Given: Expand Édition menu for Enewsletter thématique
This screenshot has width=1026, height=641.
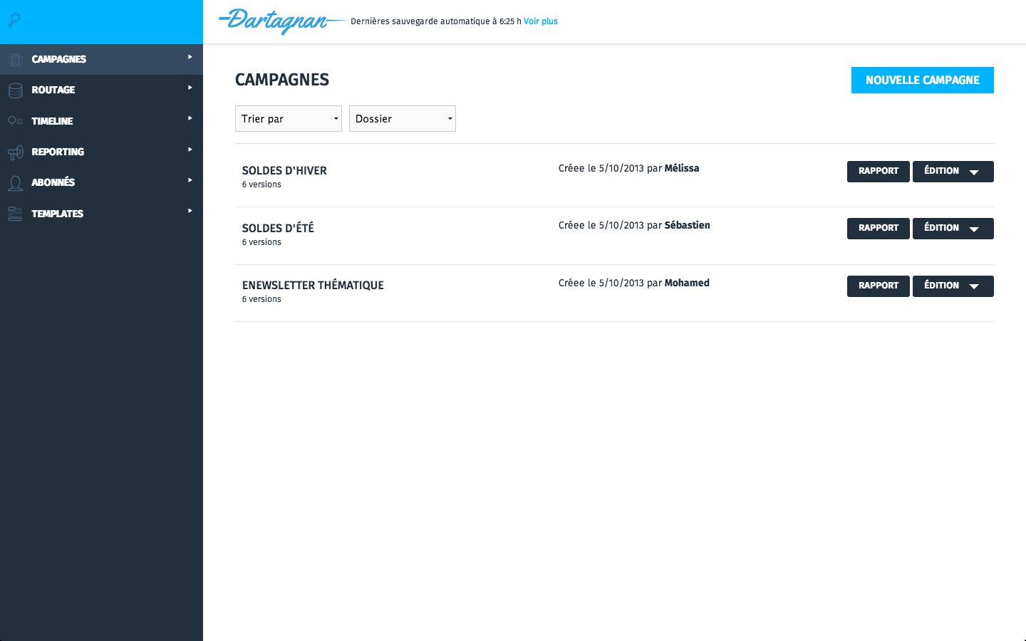Looking at the screenshot, I should (974, 286).
